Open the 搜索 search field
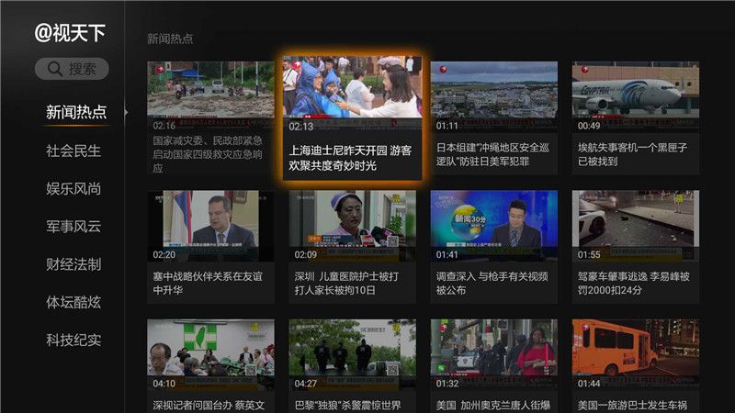Viewport: 735px width, 413px height. 72,69
